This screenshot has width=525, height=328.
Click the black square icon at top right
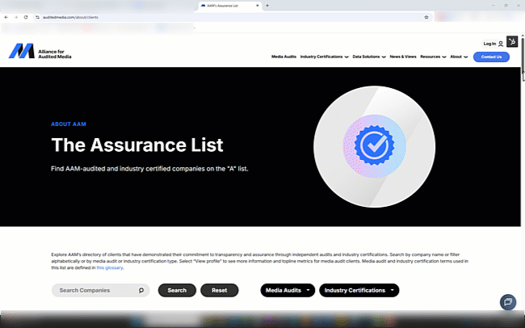point(512,42)
